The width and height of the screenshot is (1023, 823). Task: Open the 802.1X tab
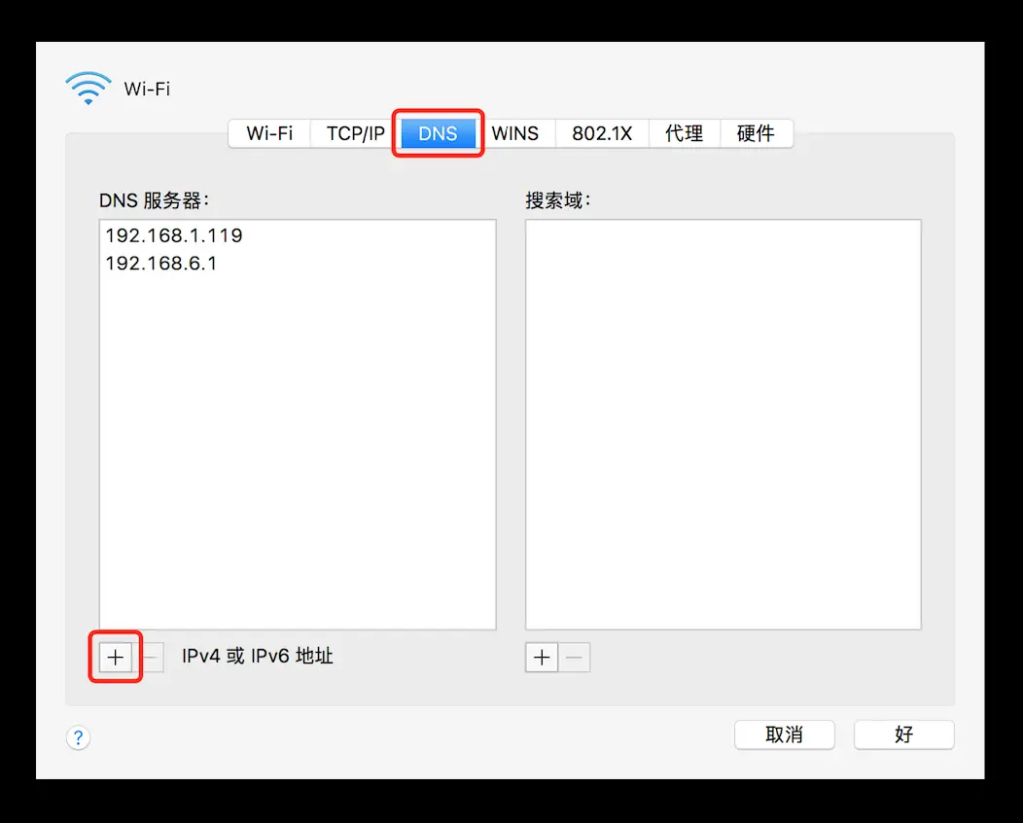pyautogui.click(x=601, y=134)
